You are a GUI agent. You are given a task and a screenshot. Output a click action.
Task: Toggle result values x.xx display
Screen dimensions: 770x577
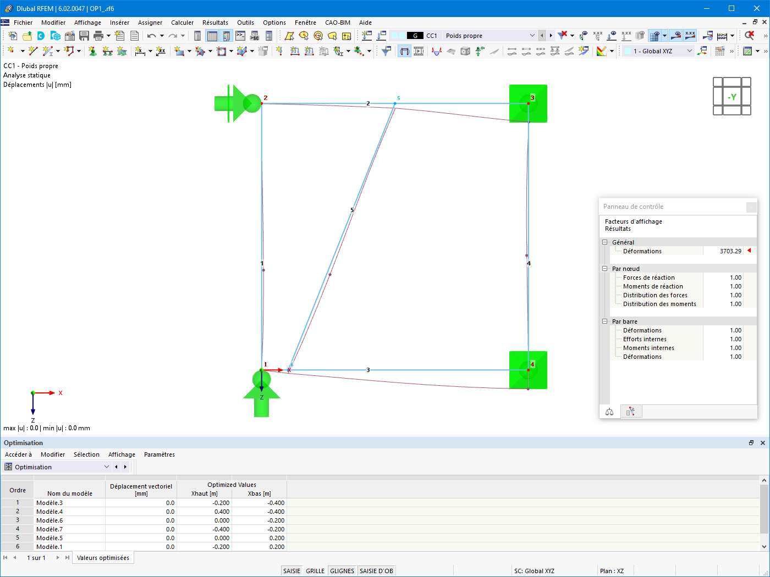click(690, 36)
